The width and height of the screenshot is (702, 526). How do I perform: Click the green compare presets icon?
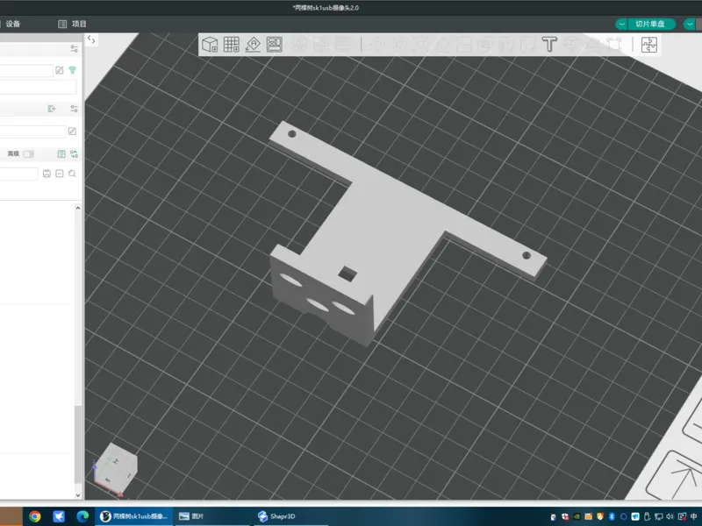[x=74, y=154]
